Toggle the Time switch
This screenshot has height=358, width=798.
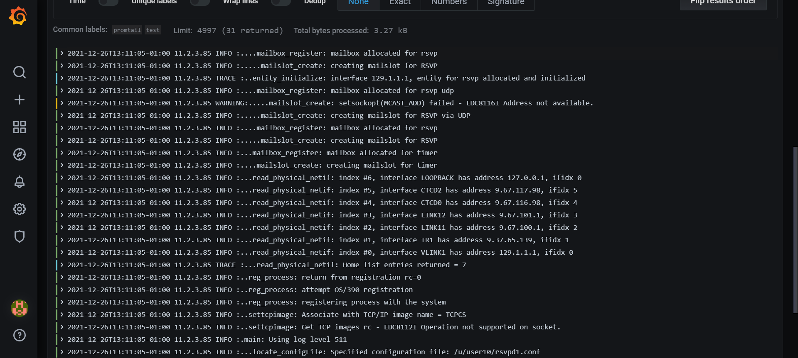(x=108, y=2)
